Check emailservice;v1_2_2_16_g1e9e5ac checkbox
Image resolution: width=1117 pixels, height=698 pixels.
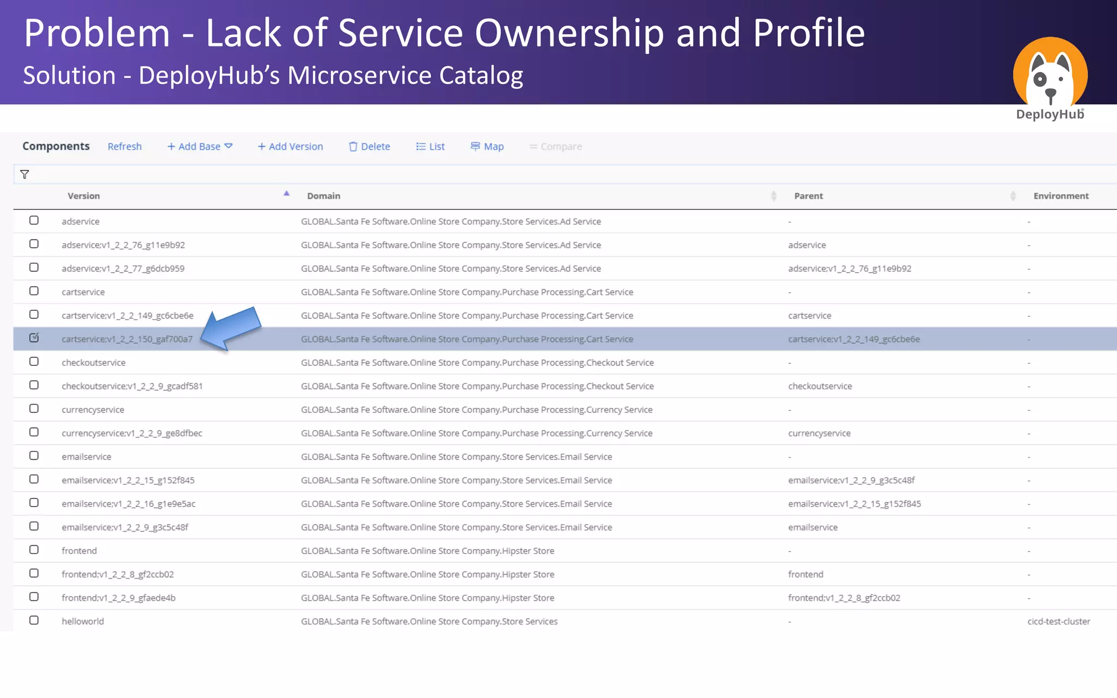34,502
